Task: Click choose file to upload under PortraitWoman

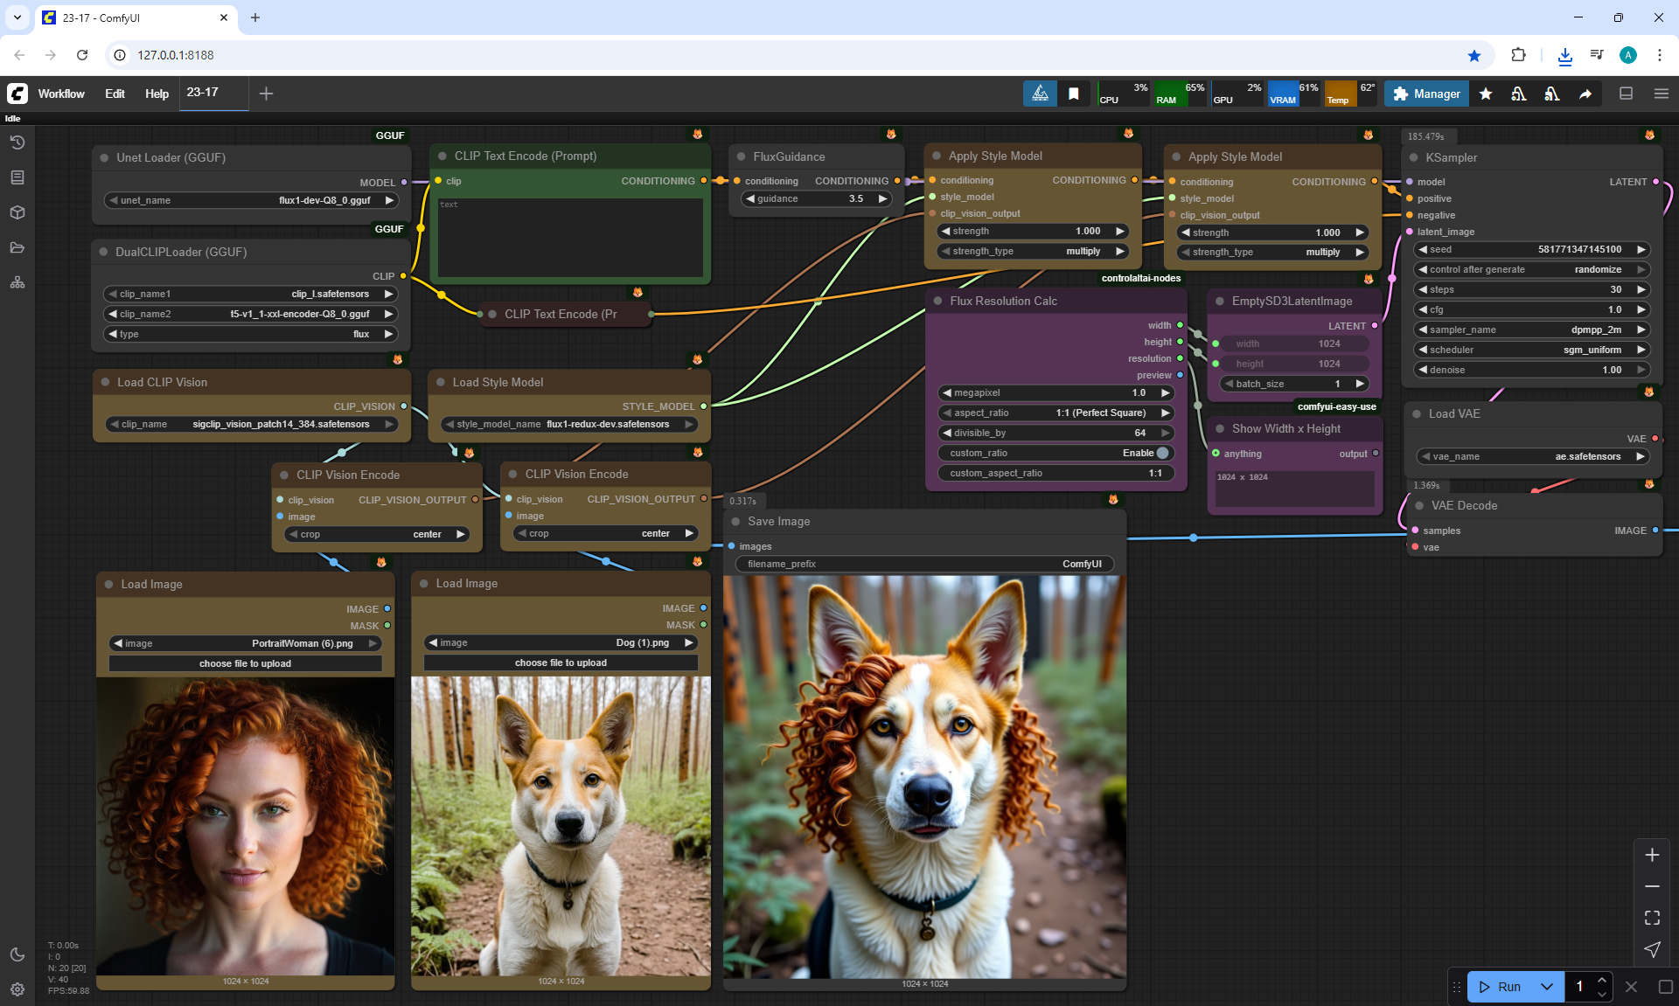Action: pos(245,663)
